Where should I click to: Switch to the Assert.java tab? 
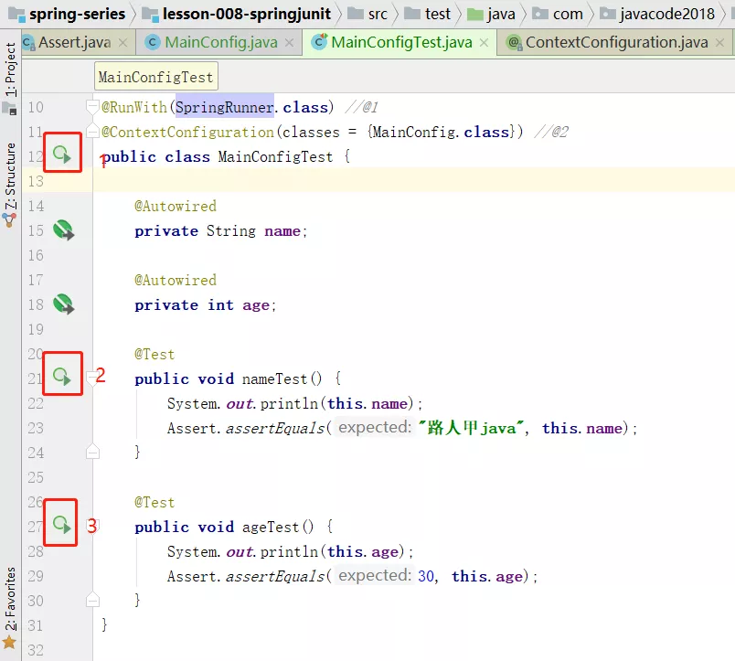[x=73, y=42]
